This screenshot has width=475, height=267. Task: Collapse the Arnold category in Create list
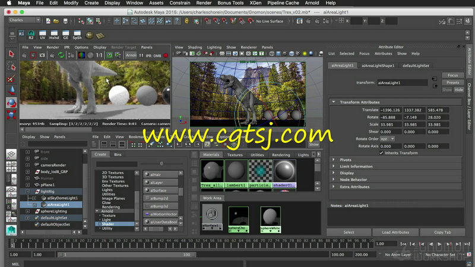pyautogui.click(x=97, y=211)
